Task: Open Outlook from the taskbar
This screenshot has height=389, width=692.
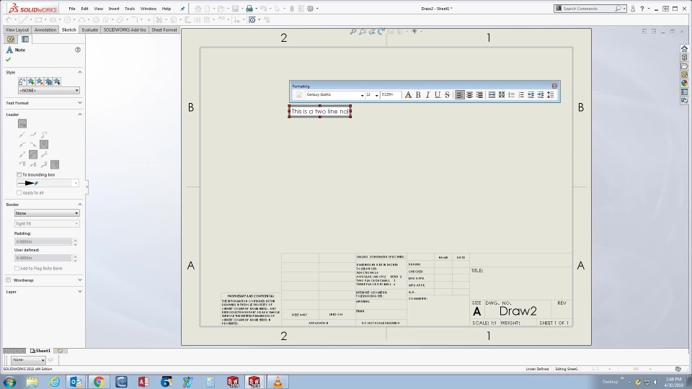Action: tap(76, 382)
